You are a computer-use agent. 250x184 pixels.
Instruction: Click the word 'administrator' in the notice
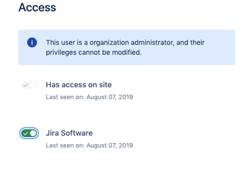coord(152,42)
